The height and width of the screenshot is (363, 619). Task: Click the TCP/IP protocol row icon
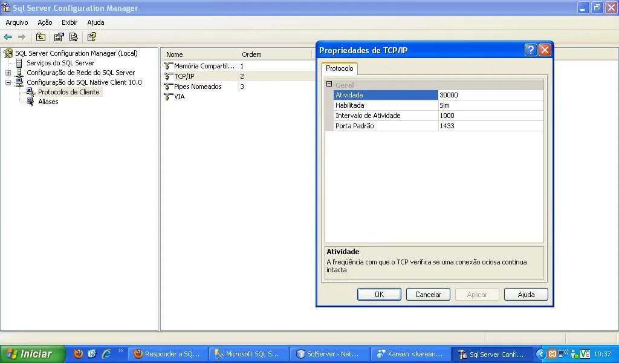[x=169, y=76]
